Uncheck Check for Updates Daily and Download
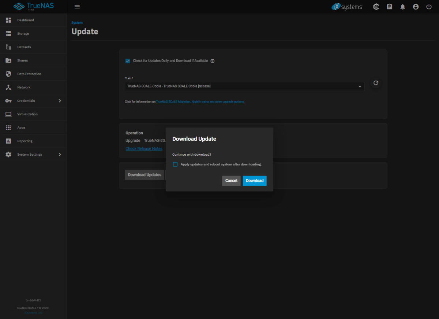This screenshot has height=319, width=439. click(x=128, y=61)
